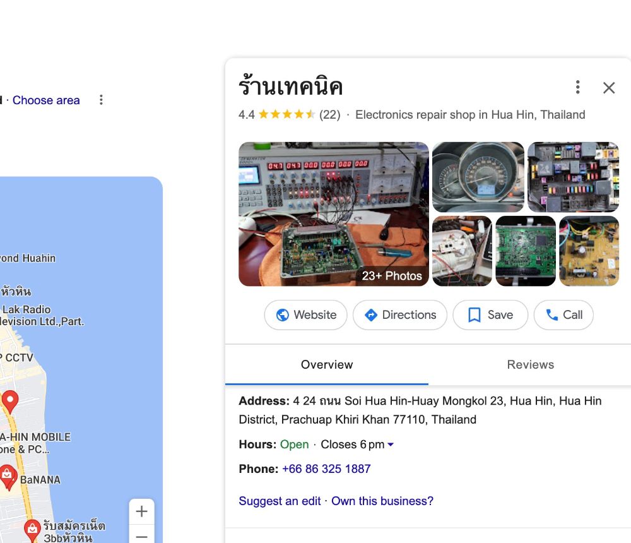631x543 pixels.
Task: Call the business using phone button
Action: 563,314
